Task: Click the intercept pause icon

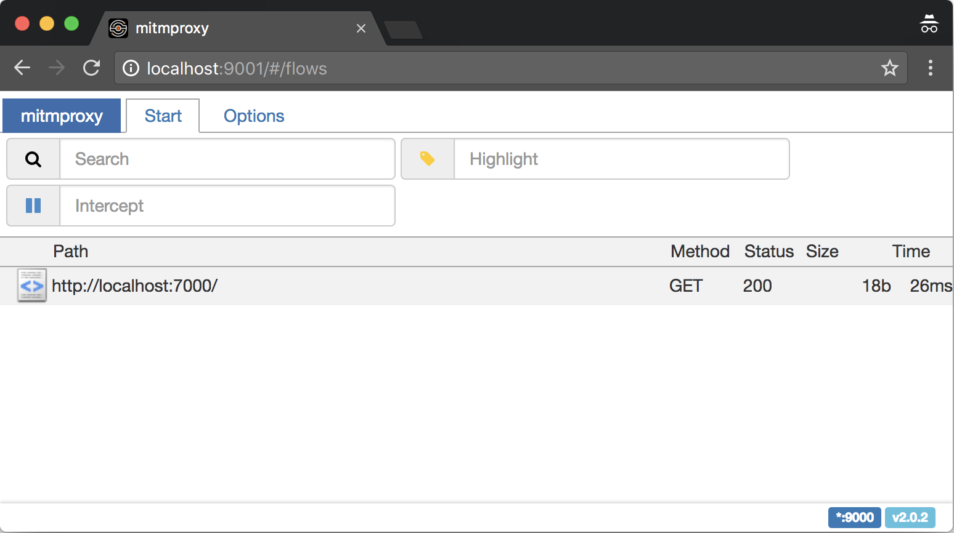Action: click(33, 206)
